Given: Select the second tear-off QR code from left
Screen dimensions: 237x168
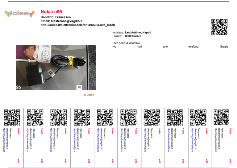Looking at the screenshot, I should point(35,117).
